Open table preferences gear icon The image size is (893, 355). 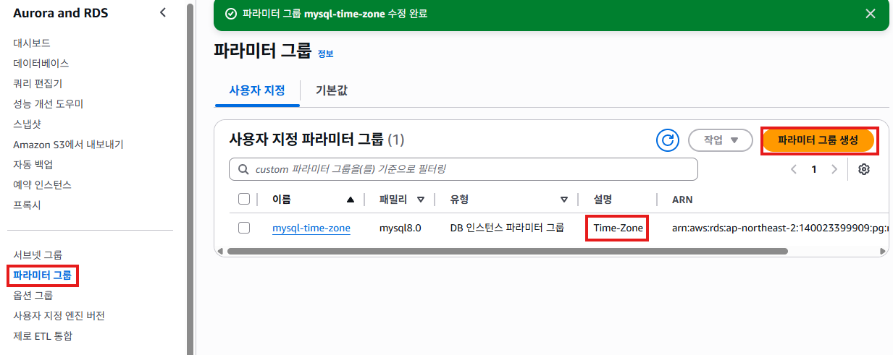click(863, 169)
